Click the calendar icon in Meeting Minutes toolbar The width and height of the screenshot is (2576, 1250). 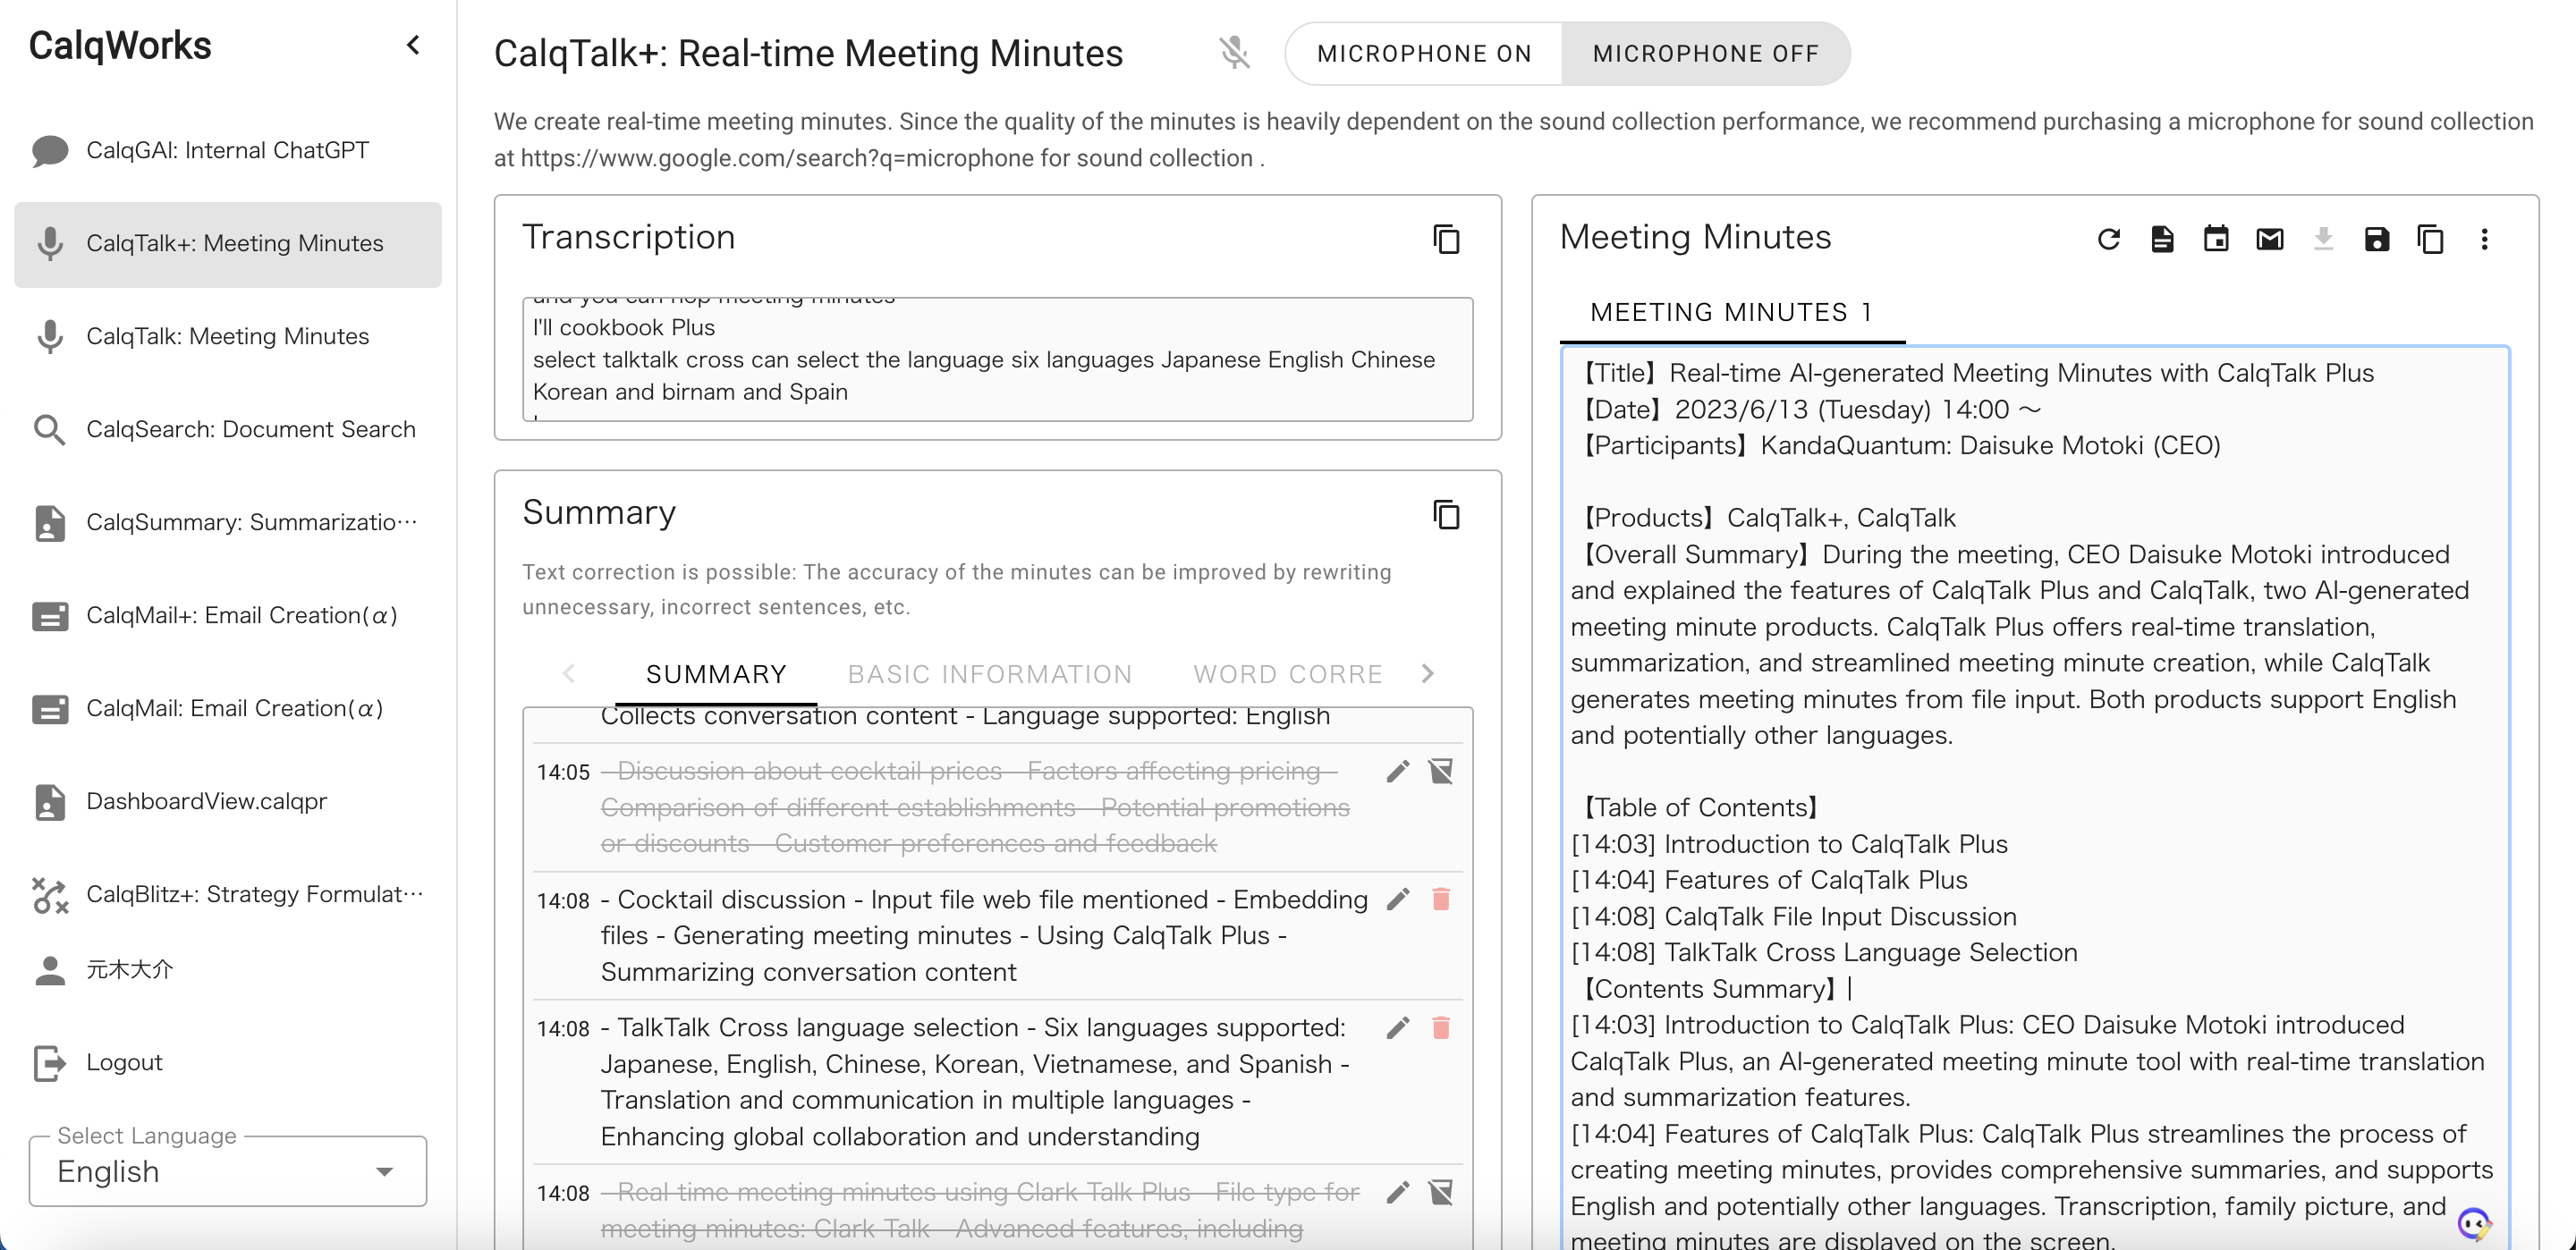[x=2216, y=239]
